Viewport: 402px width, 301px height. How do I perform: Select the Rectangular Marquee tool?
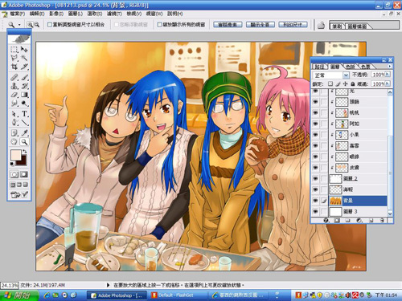[x=14, y=49]
